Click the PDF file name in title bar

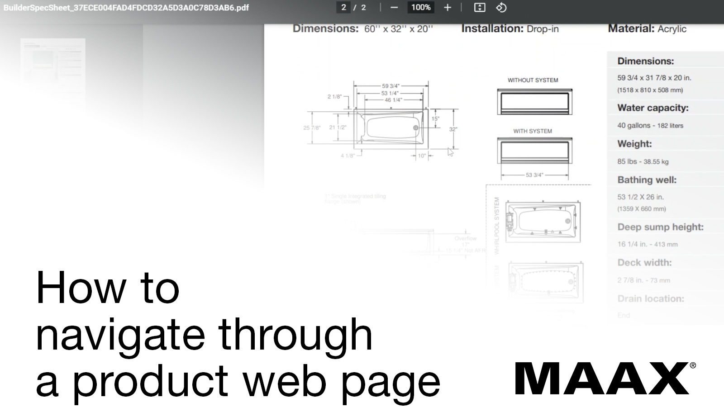click(x=126, y=8)
